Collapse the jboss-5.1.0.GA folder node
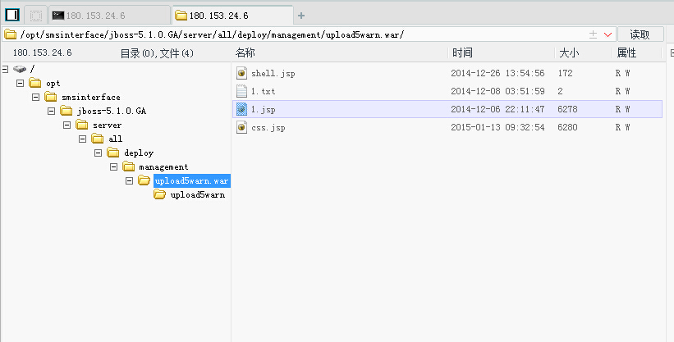674x342 pixels. [x=51, y=111]
